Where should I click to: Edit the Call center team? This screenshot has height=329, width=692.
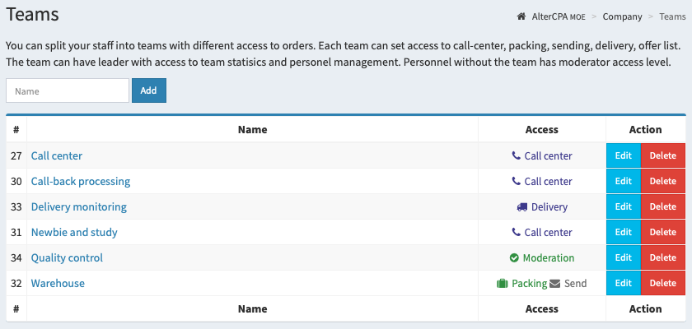click(623, 155)
